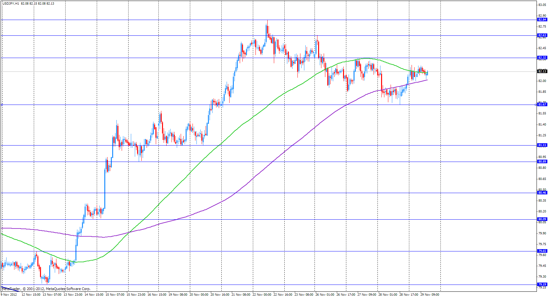Viewport: 549px width, 297px height.
Task: Click the 23 Nov 08:00 time label
Action: (304, 294)
